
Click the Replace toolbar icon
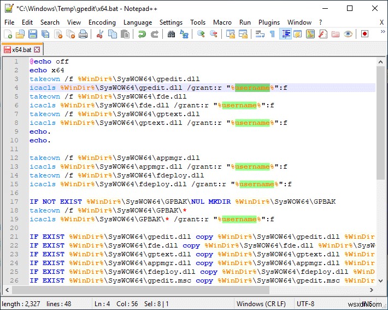[x=184, y=34]
